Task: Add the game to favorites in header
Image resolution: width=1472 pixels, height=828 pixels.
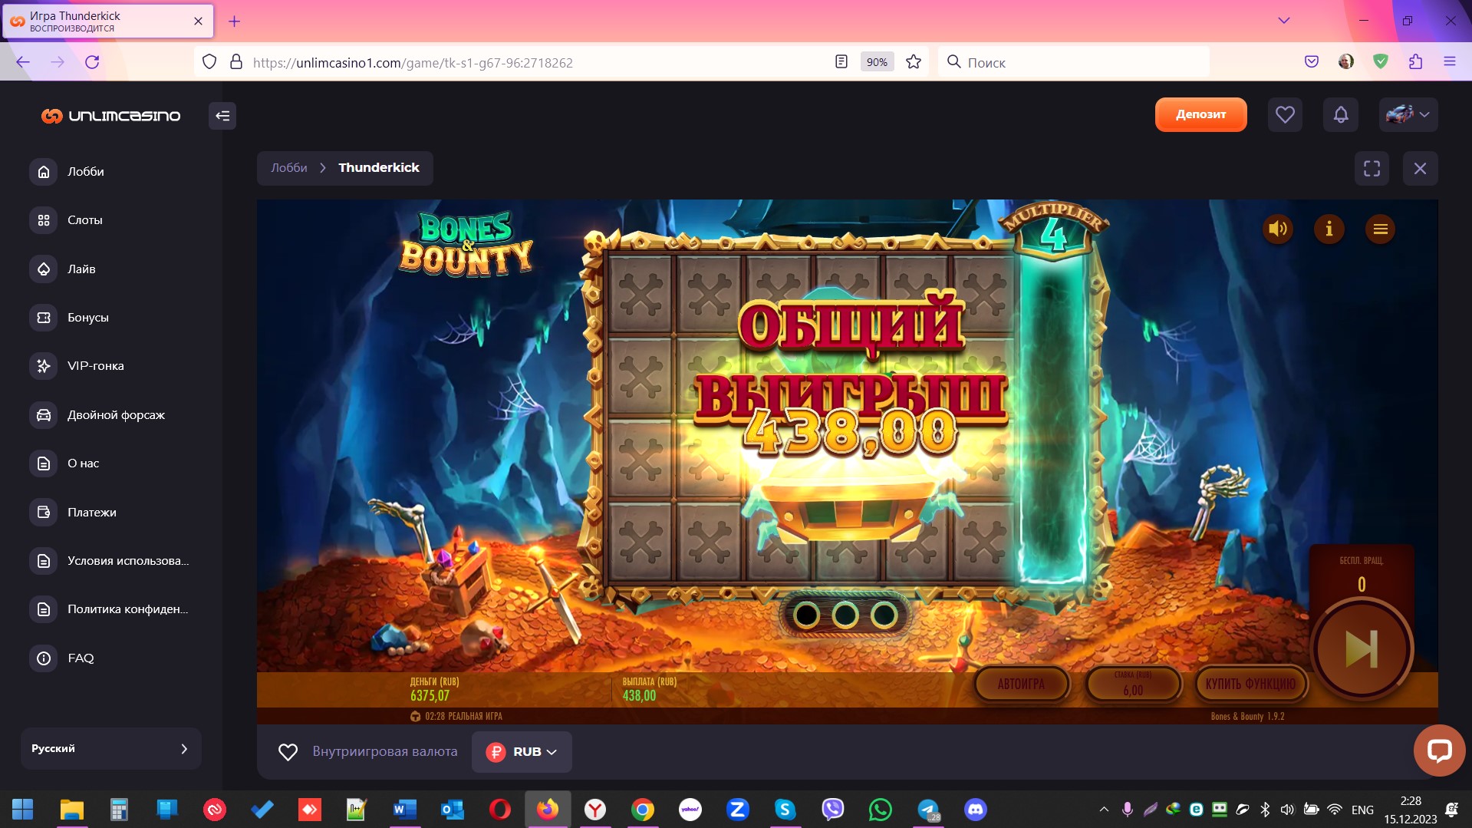Action: pos(1285,115)
